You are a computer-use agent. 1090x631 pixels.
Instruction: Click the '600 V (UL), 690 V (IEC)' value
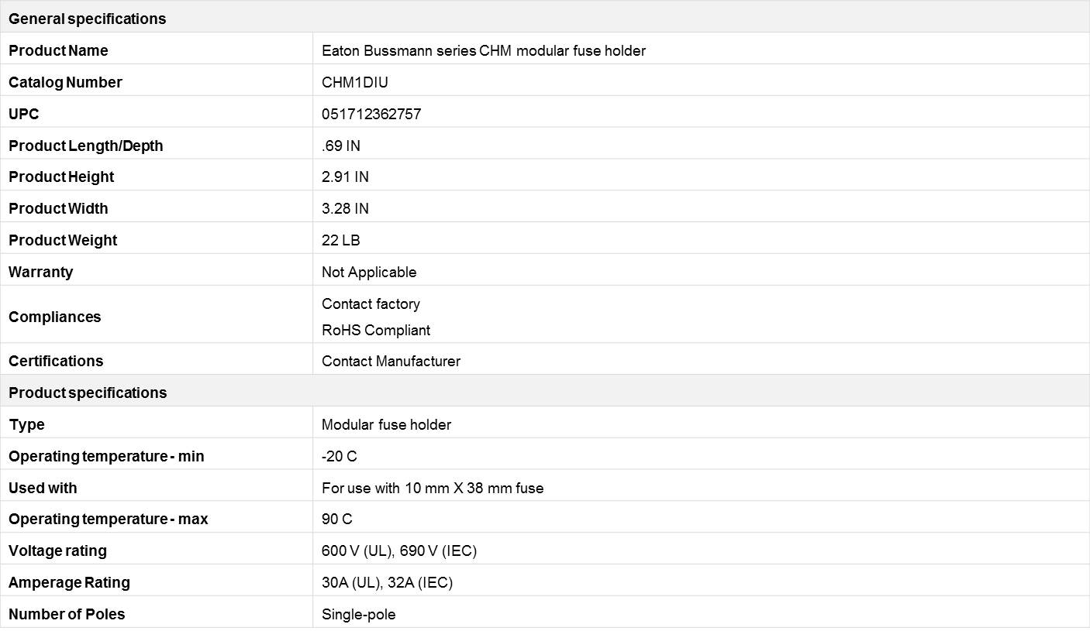click(x=399, y=550)
